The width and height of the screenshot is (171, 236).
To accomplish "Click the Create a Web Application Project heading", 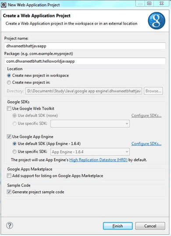I will [37, 16].
